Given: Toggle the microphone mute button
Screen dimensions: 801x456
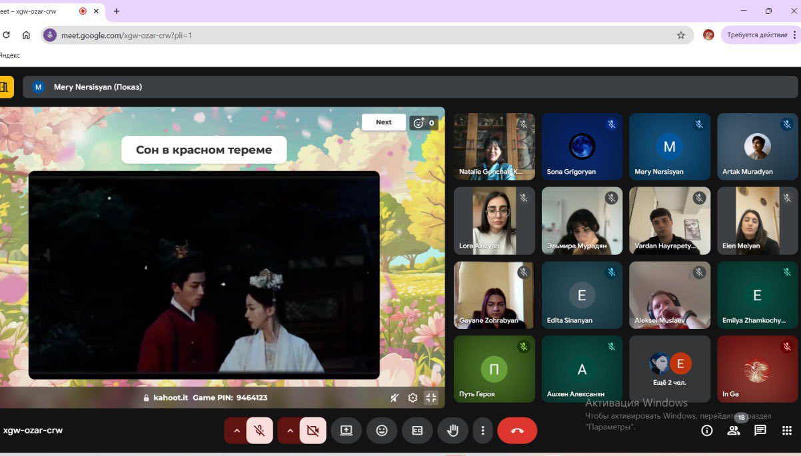Looking at the screenshot, I should click(x=259, y=431).
